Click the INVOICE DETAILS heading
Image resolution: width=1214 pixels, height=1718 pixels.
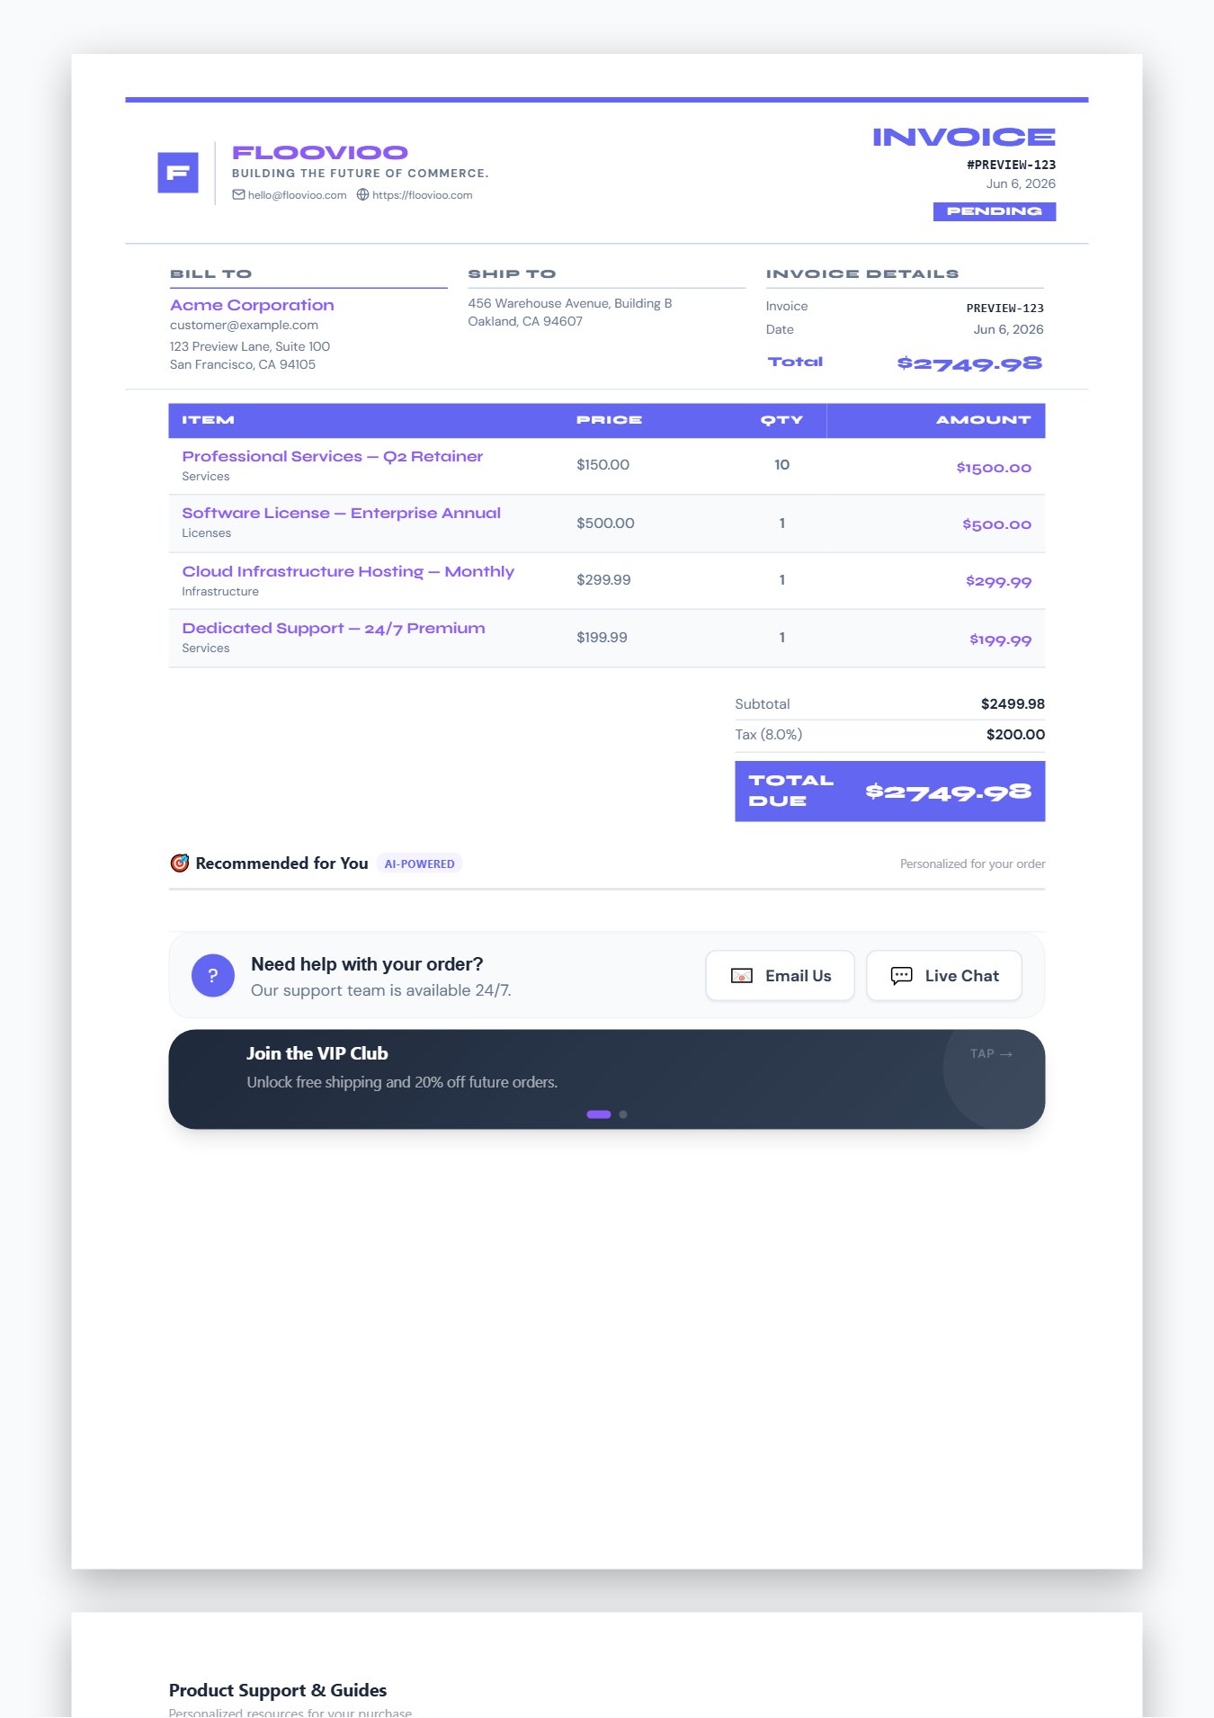coord(861,274)
